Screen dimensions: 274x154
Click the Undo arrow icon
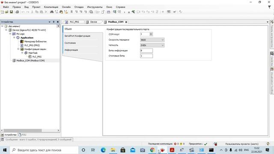pyautogui.click(x=23, y=12)
